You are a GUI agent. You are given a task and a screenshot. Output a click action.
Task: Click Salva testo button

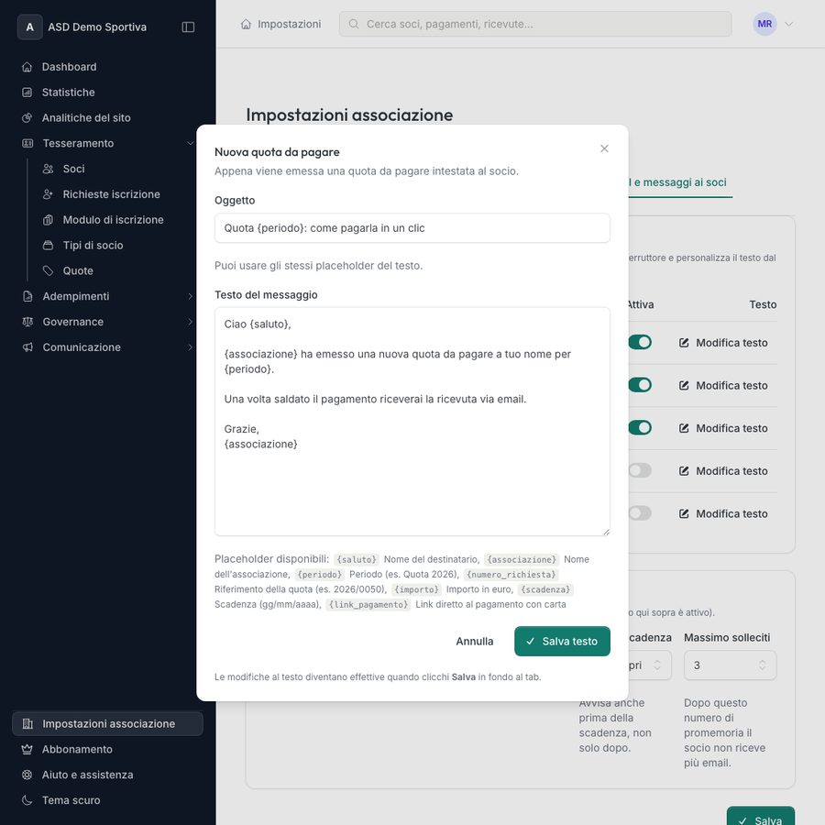pyautogui.click(x=562, y=642)
